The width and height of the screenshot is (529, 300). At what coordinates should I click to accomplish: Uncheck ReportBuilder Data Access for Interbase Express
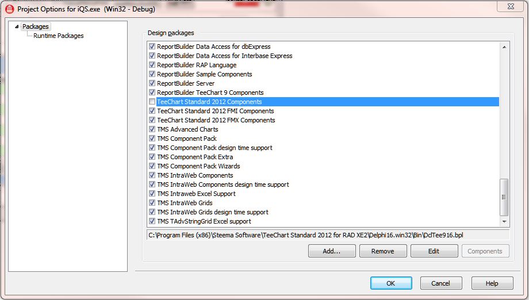pyautogui.click(x=152, y=56)
